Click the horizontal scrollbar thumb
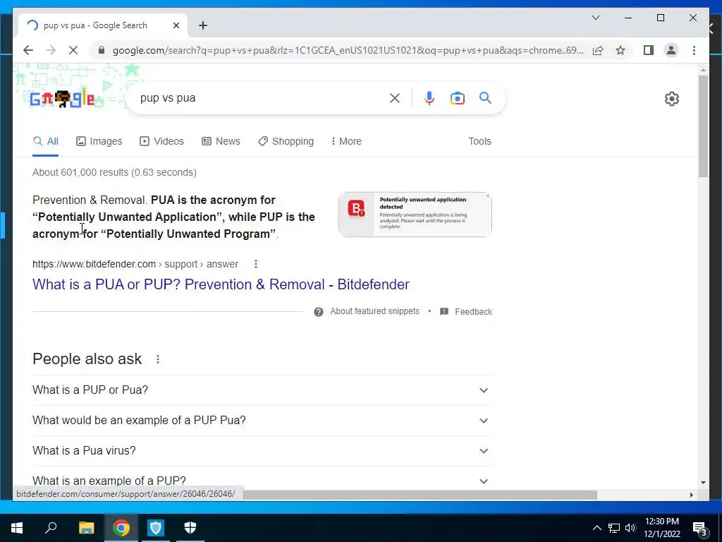722x542 pixels. 420,495
